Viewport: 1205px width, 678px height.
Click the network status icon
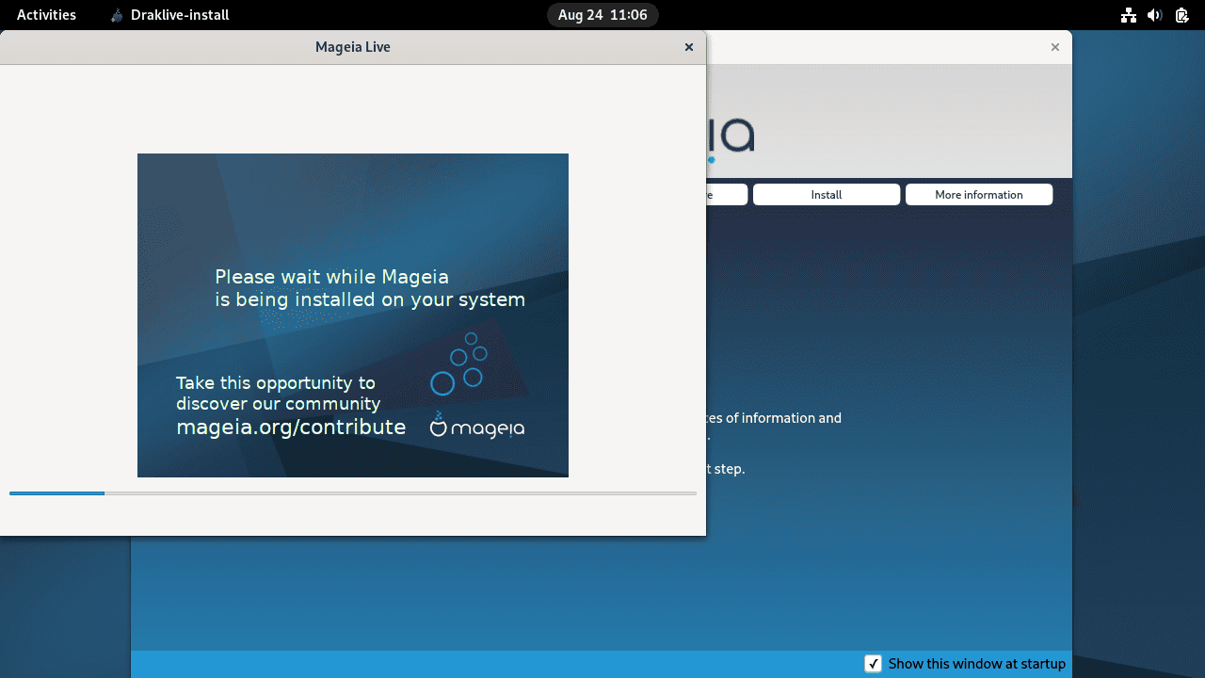click(1129, 15)
